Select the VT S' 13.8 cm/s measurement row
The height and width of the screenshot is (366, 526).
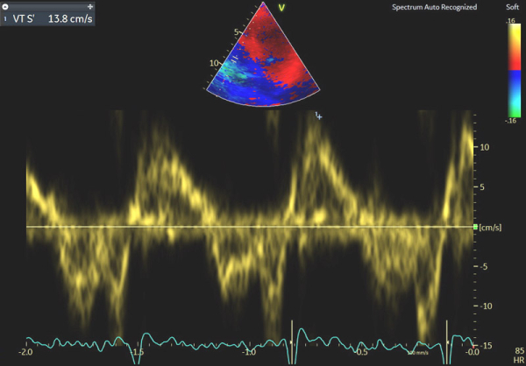tap(48, 18)
